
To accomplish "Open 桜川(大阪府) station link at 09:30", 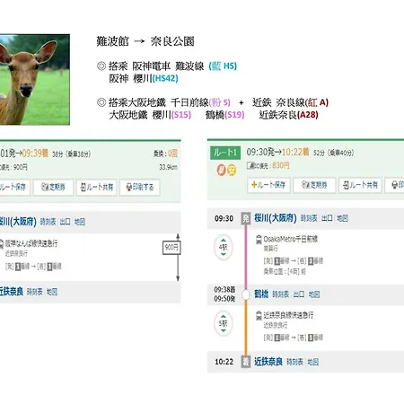I will pyautogui.click(x=275, y=218).
